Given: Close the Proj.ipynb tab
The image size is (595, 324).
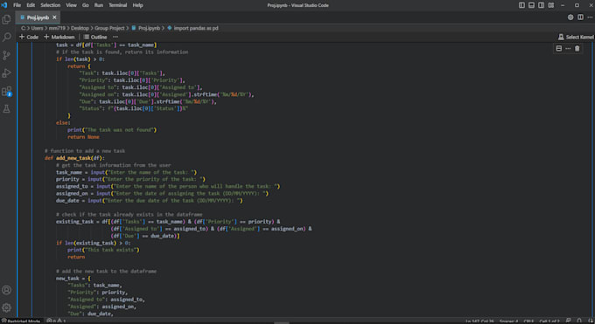Looking at the screenshot, I should [54, 17].
